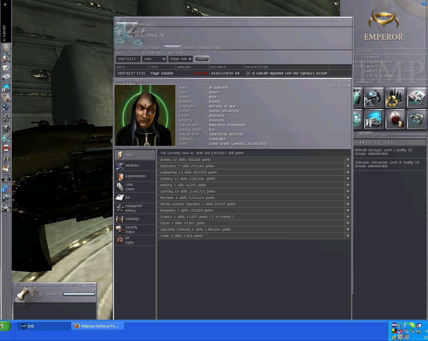Open the Reprocessing Plant recycle icon

[x=395, y=98]
